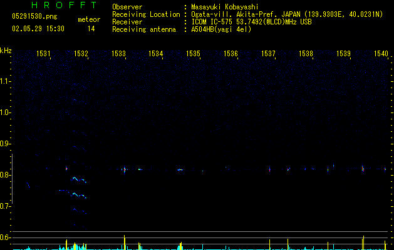Click the 'Receiver' field label
The width and height of the screenshot is (394, 250).
(127, 22)
